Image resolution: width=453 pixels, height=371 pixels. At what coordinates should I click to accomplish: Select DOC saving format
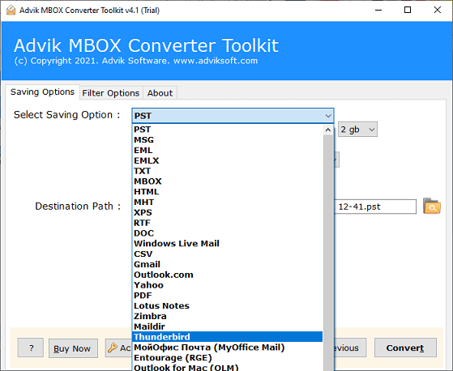228,233
